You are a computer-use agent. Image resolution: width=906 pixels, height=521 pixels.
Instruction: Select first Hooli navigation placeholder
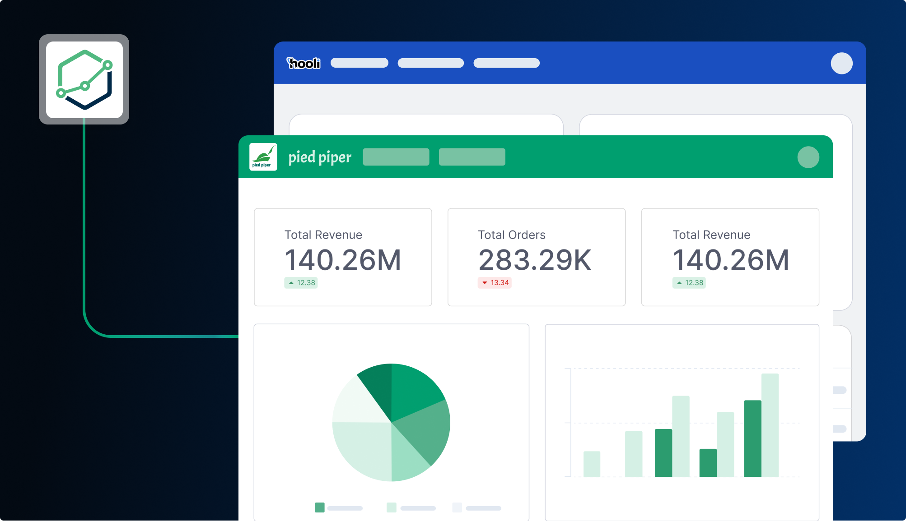click(x=359, y=63)
